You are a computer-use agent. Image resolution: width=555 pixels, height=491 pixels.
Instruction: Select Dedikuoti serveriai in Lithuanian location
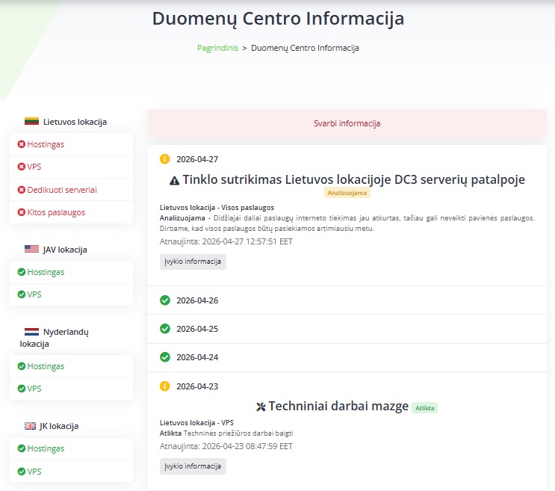point(62,190)
